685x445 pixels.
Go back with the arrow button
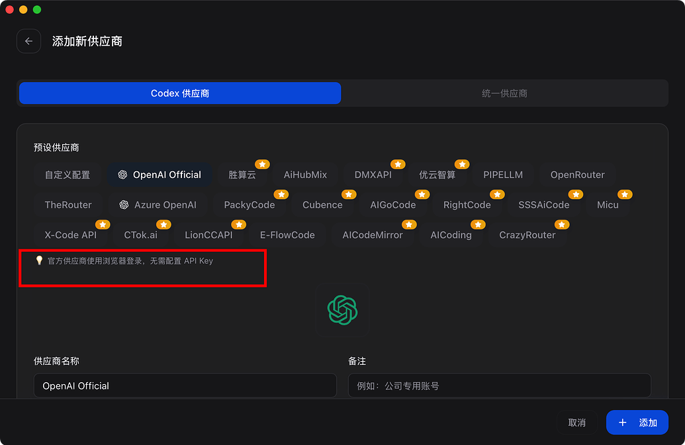(29, 41)
